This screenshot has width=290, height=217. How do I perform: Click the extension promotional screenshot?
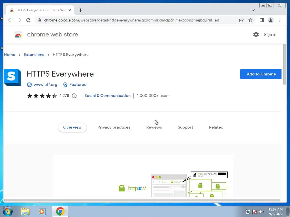click(143, 176)
